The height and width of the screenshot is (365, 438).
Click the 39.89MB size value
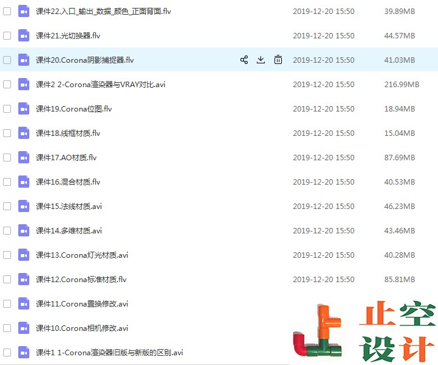click(x=400, y=12)
